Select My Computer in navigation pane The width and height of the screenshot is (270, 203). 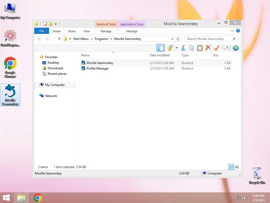pos(55,85)
